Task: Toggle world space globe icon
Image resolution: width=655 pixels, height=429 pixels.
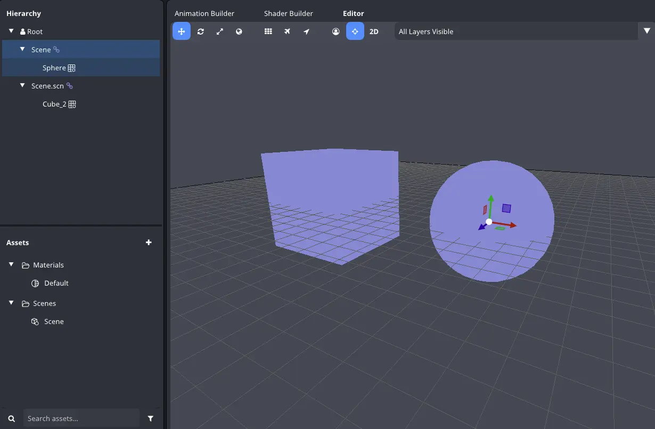Action: pos(239,31)
